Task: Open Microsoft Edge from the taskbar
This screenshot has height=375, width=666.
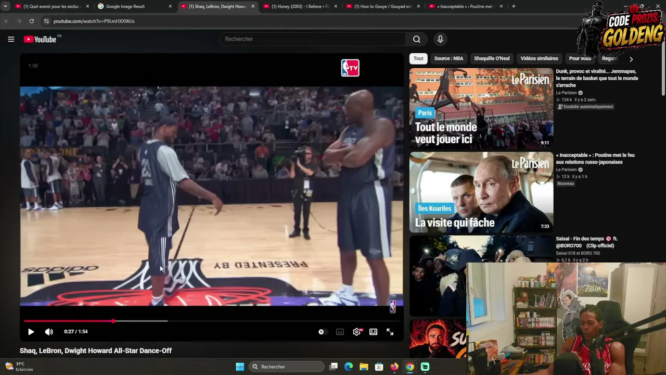Action: pos(349,367)
